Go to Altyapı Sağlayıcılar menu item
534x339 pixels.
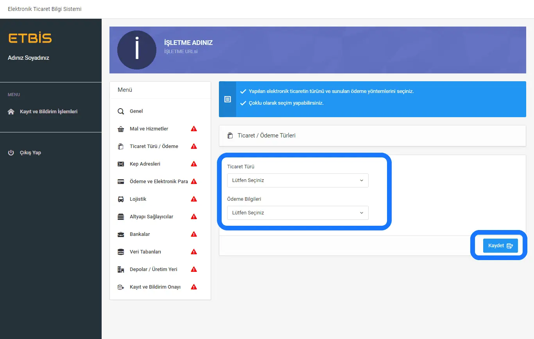[x=151, y=217]
